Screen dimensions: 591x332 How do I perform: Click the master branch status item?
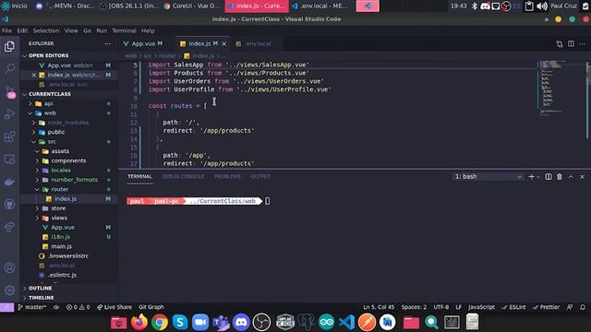(x=32, y=307)
